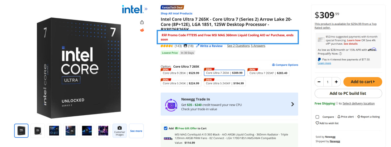The height and width of the screenshot is (147, 391).
Task: Decrease quantity with minus button
Action: click(319, 82)
